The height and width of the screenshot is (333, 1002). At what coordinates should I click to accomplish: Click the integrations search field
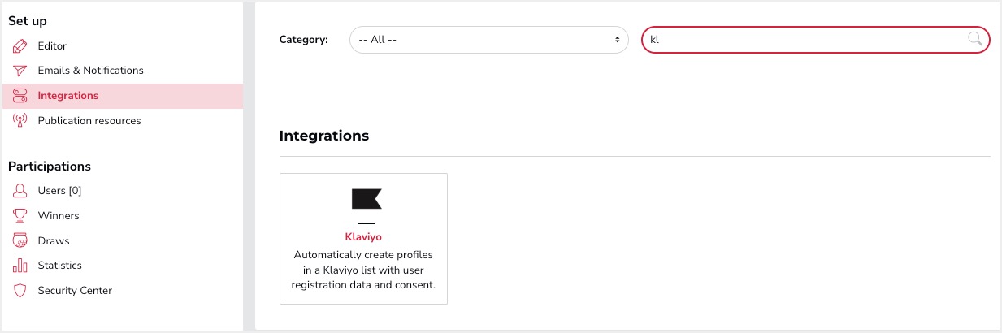(805, 39)
